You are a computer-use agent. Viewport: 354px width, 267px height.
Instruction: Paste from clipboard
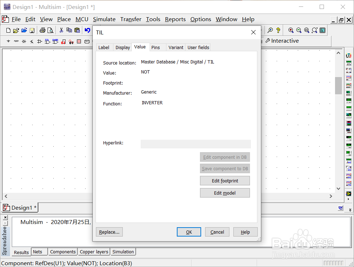77,30
